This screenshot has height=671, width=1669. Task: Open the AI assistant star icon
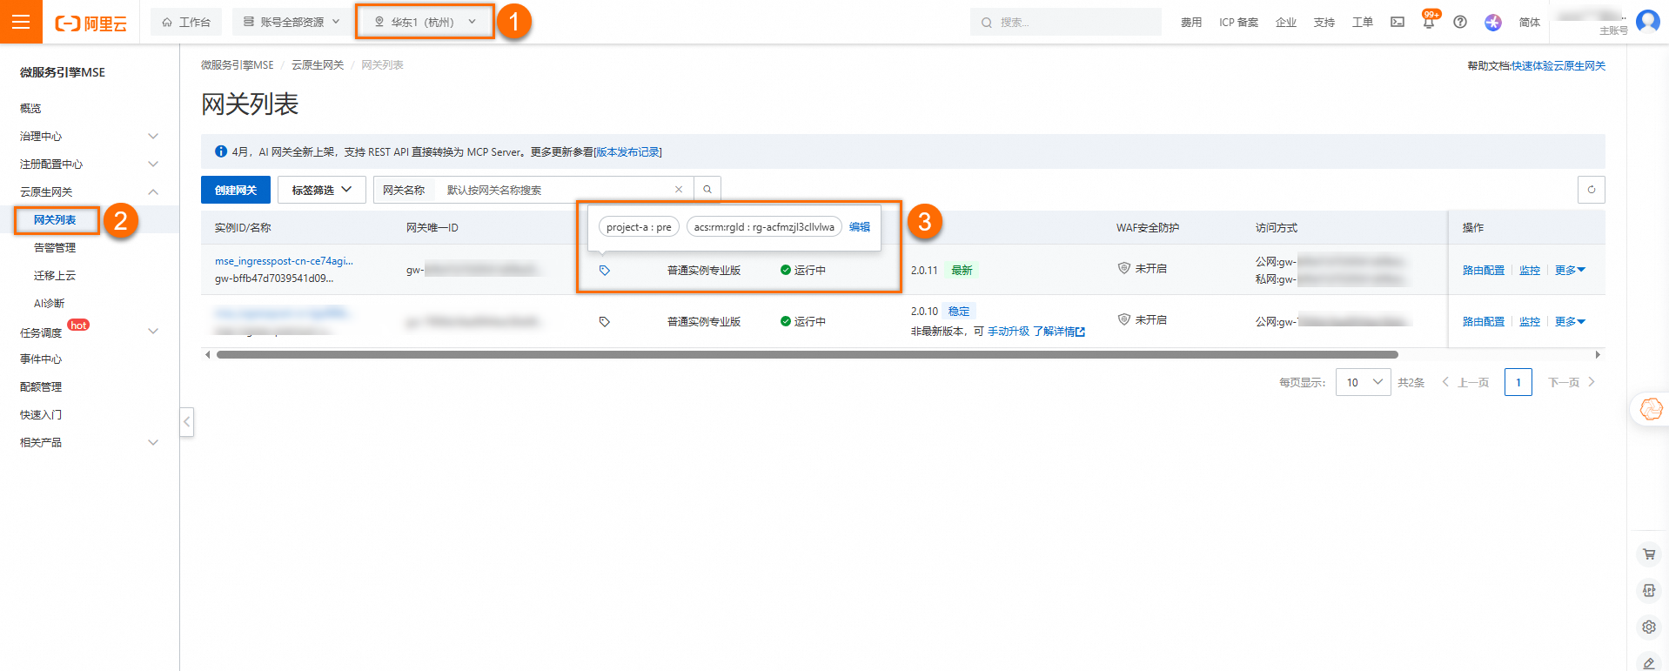(x=1493, y=23)
